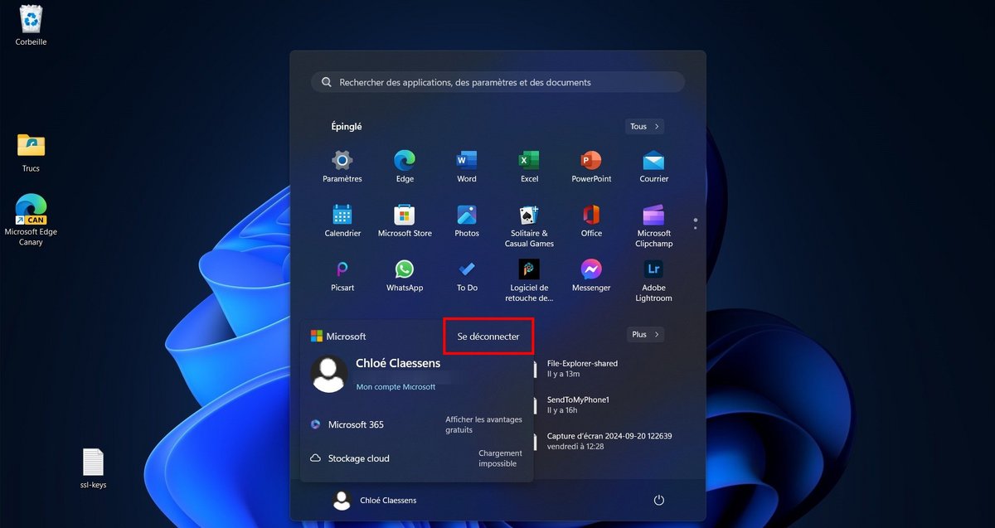Select Microsoft Edge Canary desktop shortcut
The image size is (995, 528).
click(x=32, y=220)
